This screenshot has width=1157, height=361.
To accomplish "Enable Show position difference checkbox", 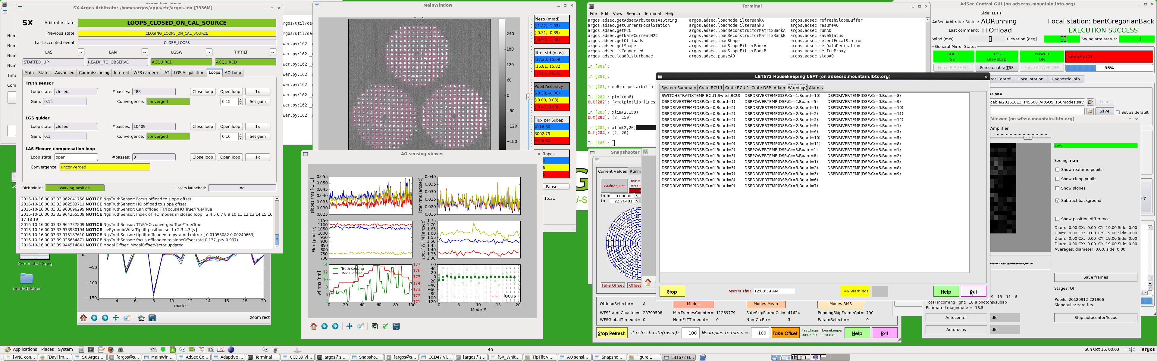I will tap(1057, 219).
